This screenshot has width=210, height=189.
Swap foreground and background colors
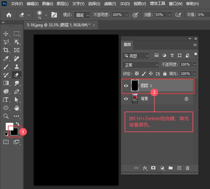[17, 124]
